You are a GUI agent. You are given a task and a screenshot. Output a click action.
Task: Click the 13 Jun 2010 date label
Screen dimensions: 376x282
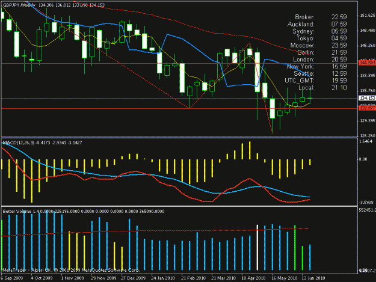coord(313,278)
